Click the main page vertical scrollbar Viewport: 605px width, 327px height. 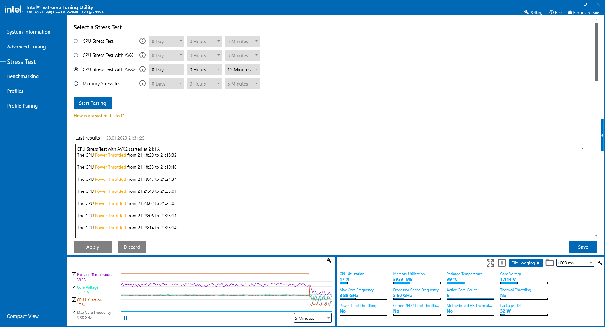[x=596, y=52]
